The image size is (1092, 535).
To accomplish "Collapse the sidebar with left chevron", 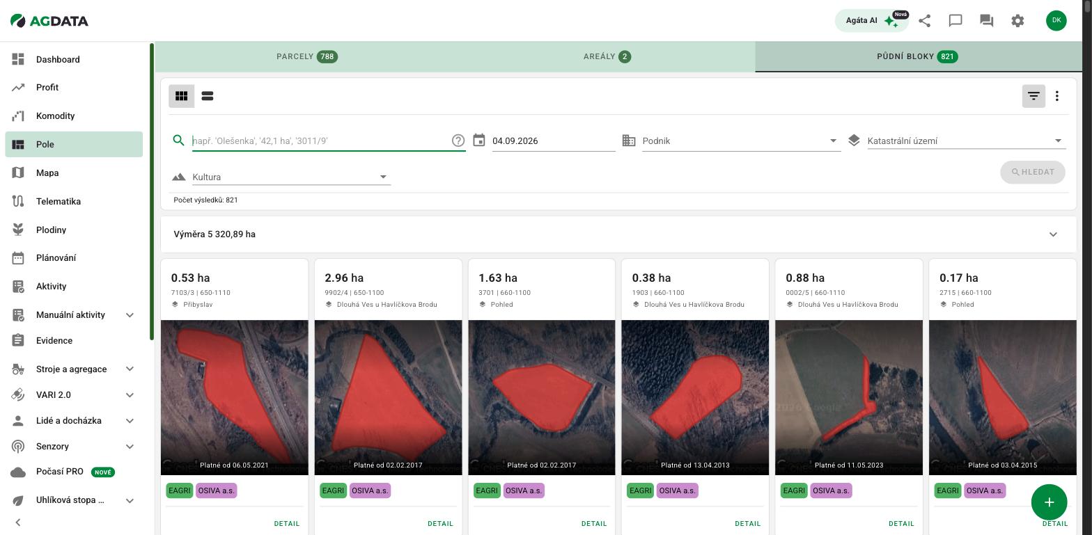I will 18,522.
